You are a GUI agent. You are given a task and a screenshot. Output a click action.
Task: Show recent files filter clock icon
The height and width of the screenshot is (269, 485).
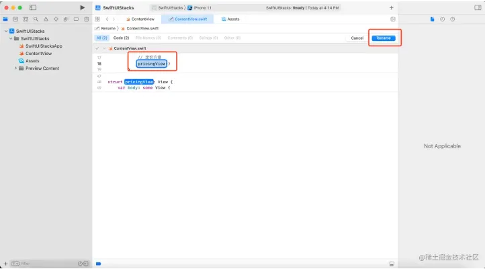pyautogui.click(x=80, y=264)
